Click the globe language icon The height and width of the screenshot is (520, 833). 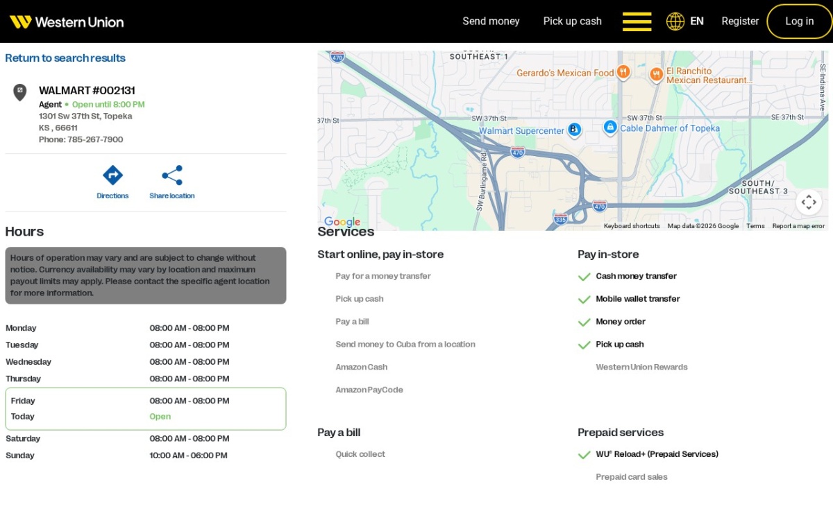(675, 21)
